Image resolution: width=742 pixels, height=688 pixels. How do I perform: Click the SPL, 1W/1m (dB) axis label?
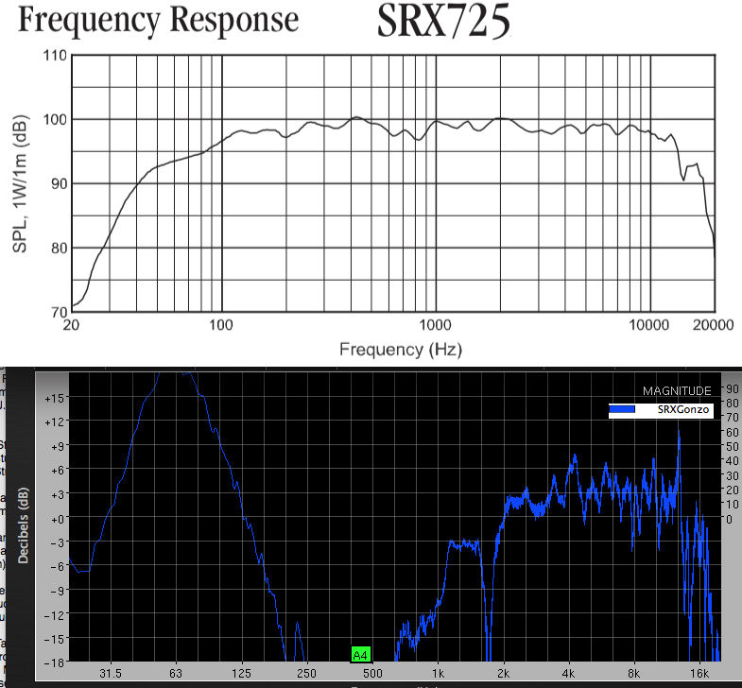[x=21, y=184]
